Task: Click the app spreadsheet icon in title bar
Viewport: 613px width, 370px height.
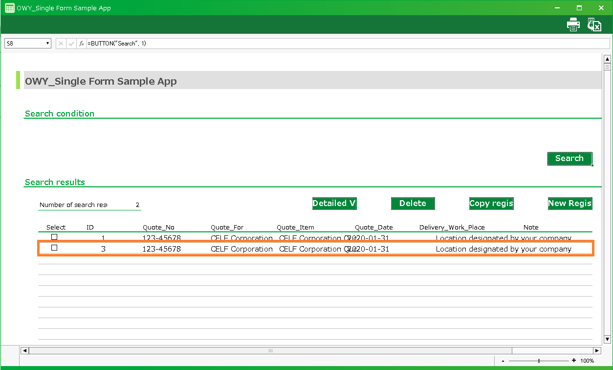Action: click(x=9, y=8)
